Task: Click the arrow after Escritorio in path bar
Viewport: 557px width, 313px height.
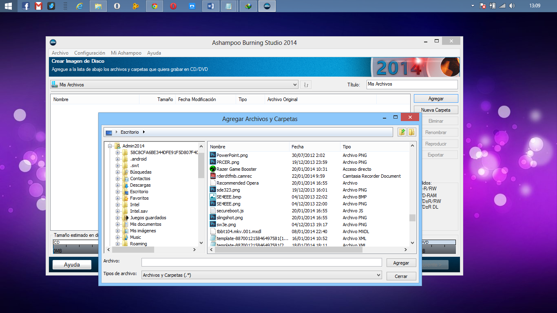Action: 144,132
